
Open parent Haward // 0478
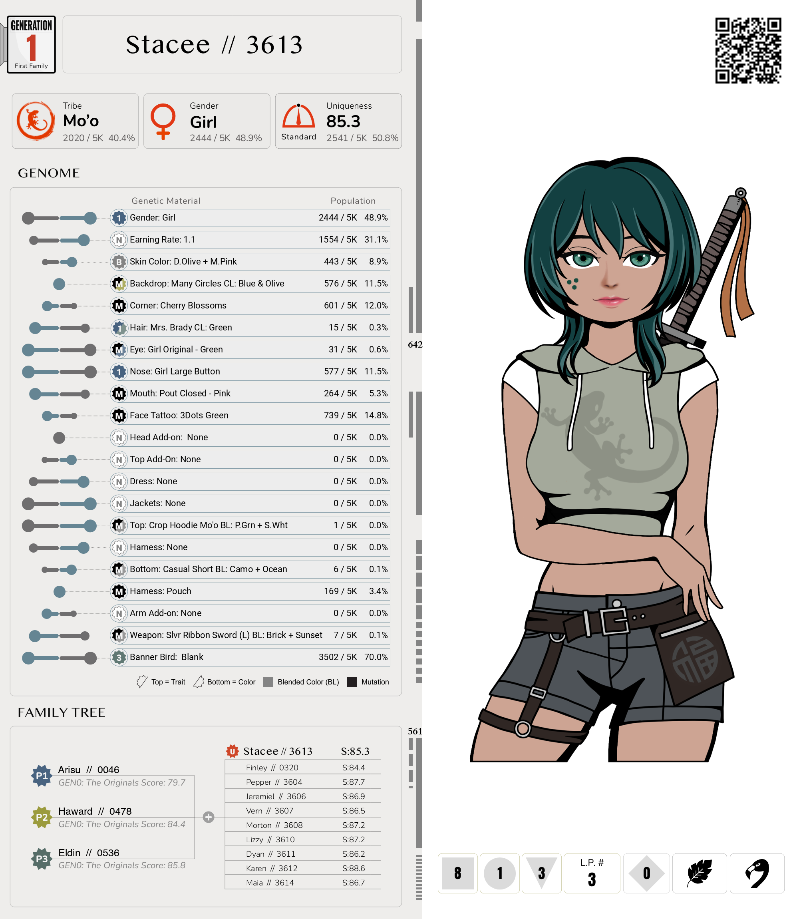95,811
